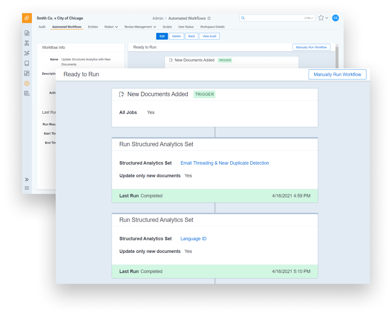The image size is (392, 315).
Task: Open the mobile device icon in sidebar
Action: pyautogui.click(x=27, y=63)
